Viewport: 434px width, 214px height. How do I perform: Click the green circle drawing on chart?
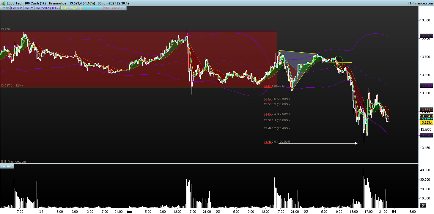tap(339, 62)
